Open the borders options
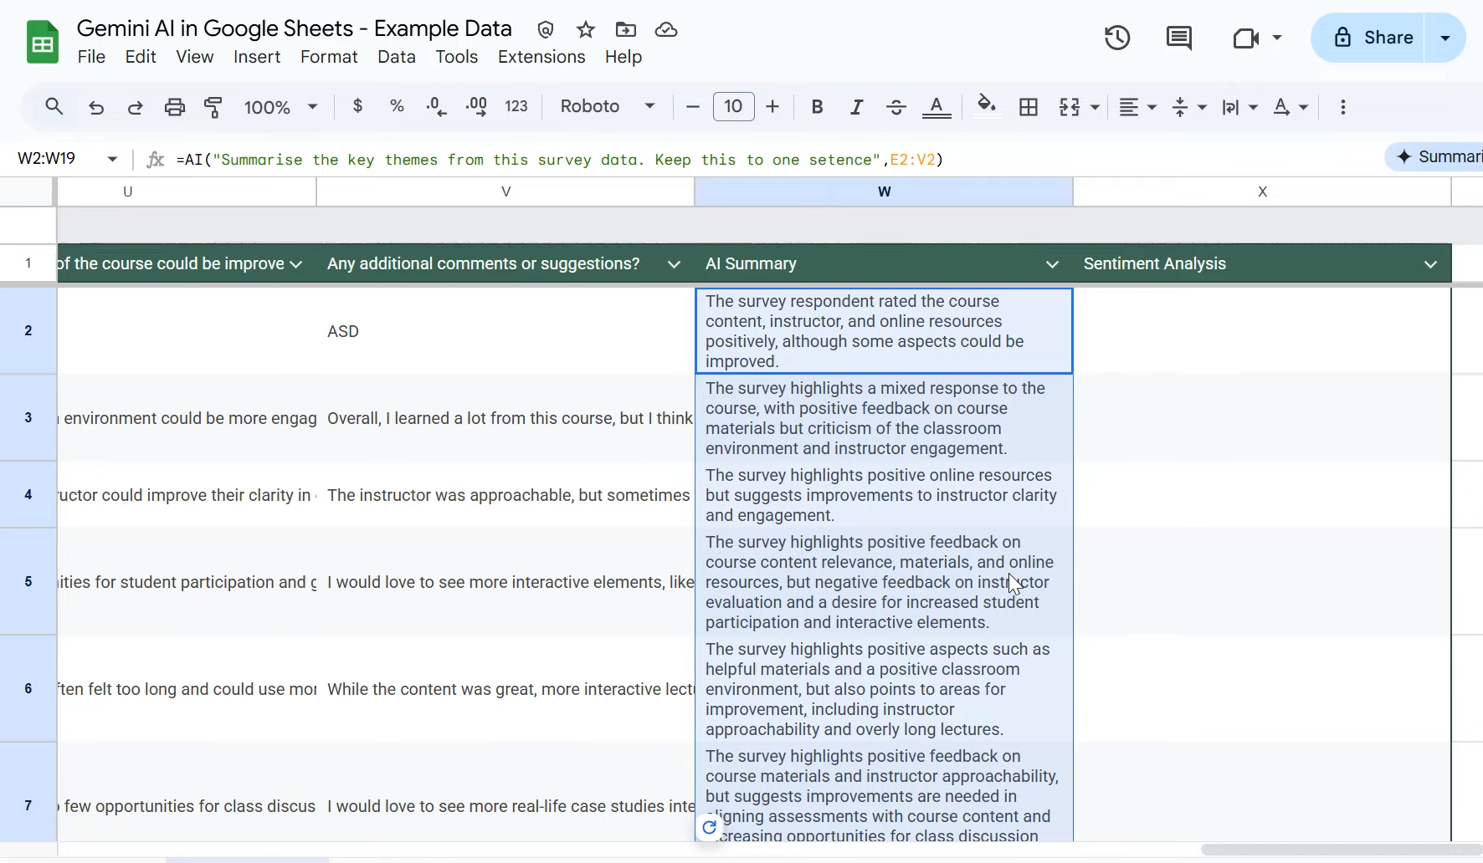This screenshot has height=863, width=1483. tap(1029, 107)
